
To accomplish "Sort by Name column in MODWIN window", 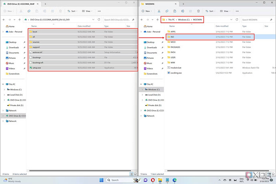I will point(172,26).
